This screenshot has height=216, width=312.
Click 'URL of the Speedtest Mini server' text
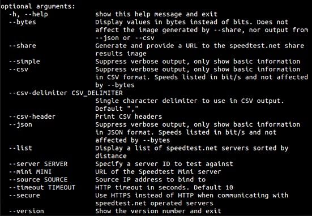click(158, 172)
